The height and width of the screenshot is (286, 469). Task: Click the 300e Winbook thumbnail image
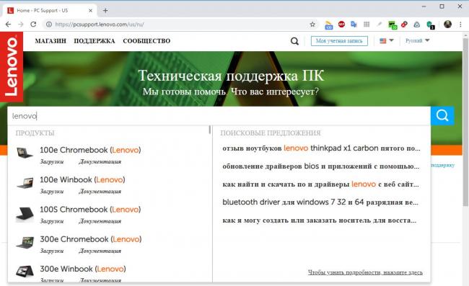[25, 271]
